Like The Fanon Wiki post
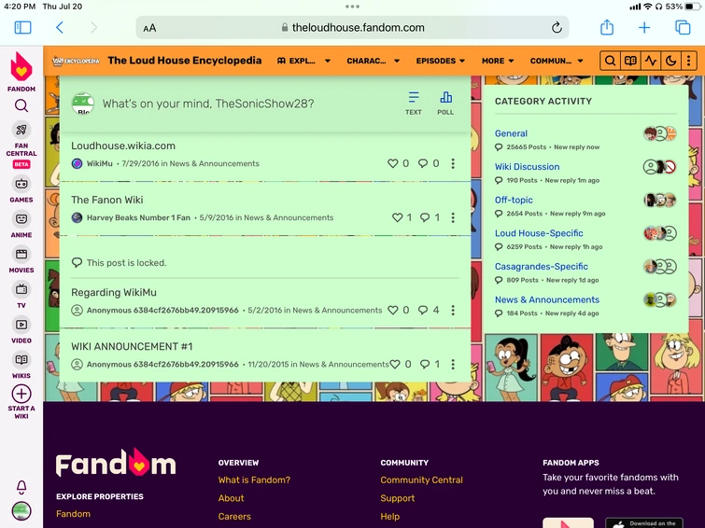 (x=398, y=217)
